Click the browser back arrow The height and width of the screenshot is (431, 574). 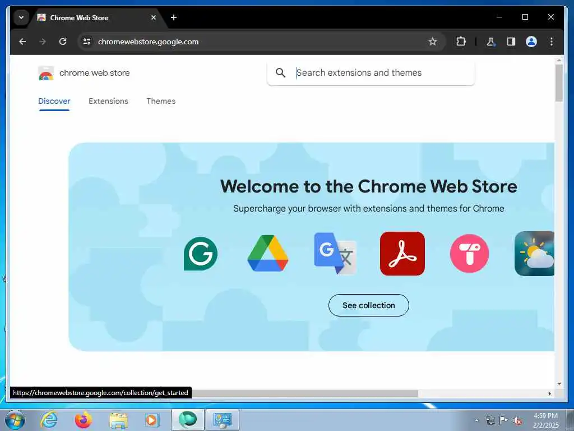tap(22, 42)
